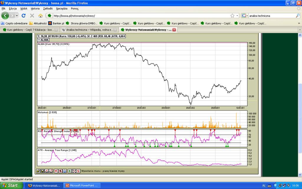
Task: Click the Applet ISPAGApplet started status text
Action: (17, 179)
